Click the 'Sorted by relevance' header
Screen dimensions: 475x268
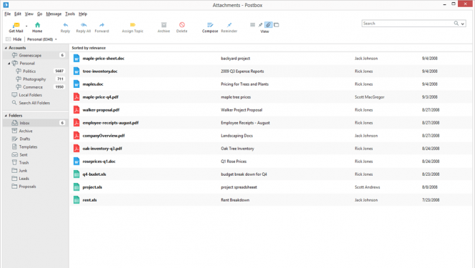click(89, 48)
